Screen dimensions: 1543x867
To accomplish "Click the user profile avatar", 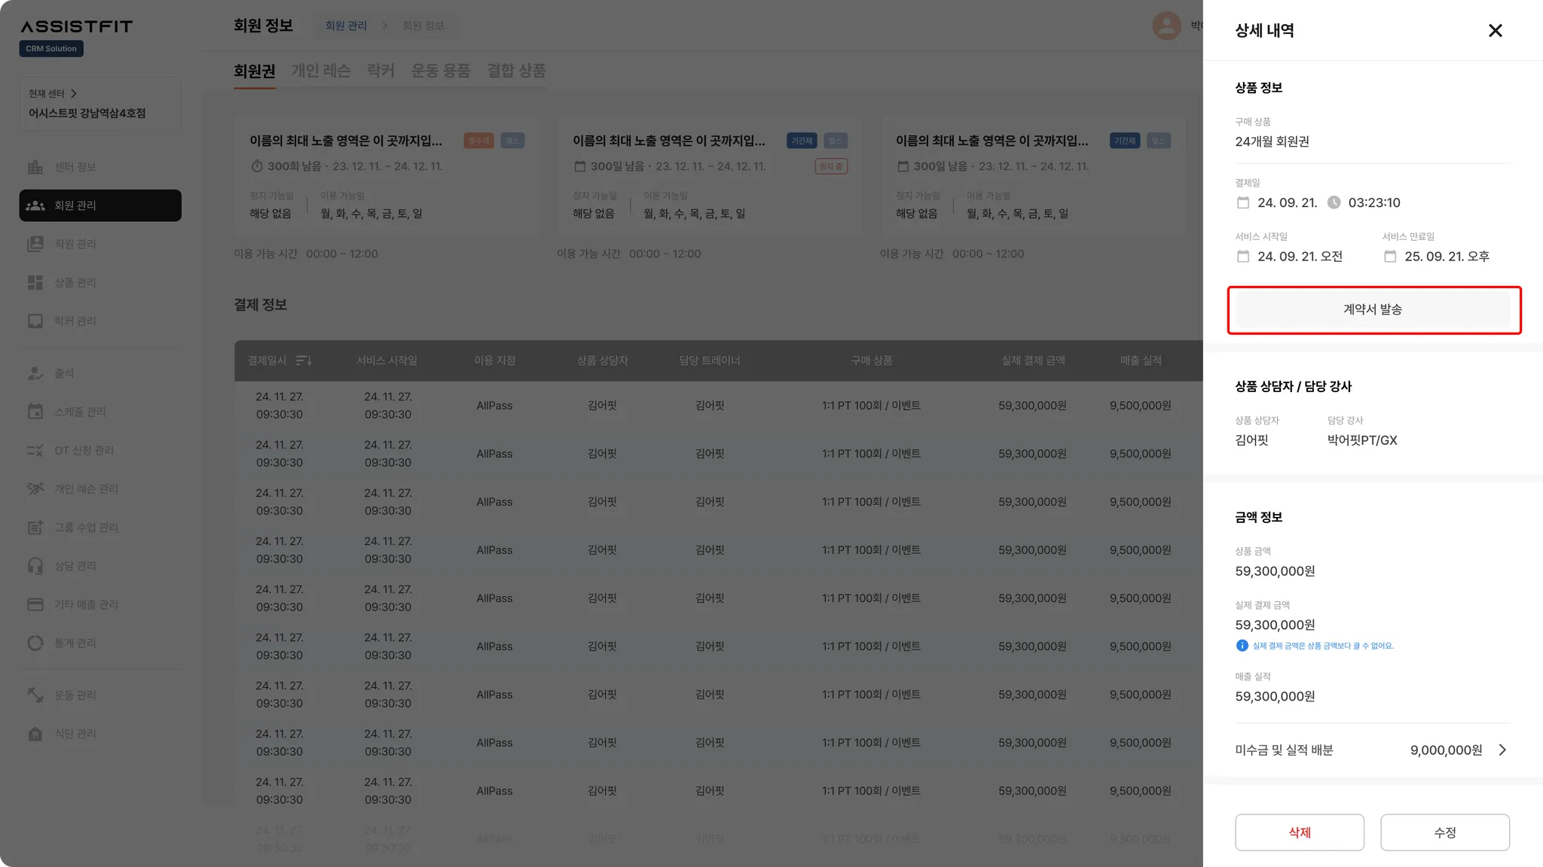I will coord(1166,26).
